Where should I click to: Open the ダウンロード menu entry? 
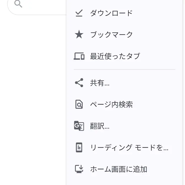tap(124, 13)
